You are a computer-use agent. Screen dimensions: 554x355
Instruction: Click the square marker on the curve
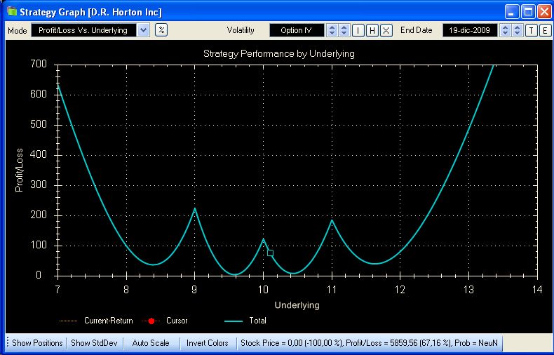click(x=270, y=253)
